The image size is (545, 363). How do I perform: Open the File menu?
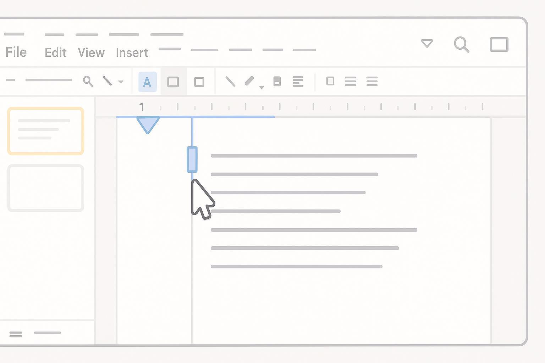16,52
